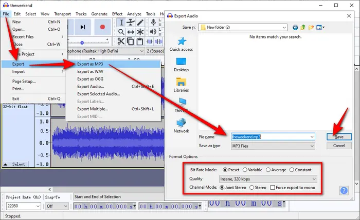Choose Export Multiple
The height and width of the screenshot is (220, 360).
(x=113, y=109)
